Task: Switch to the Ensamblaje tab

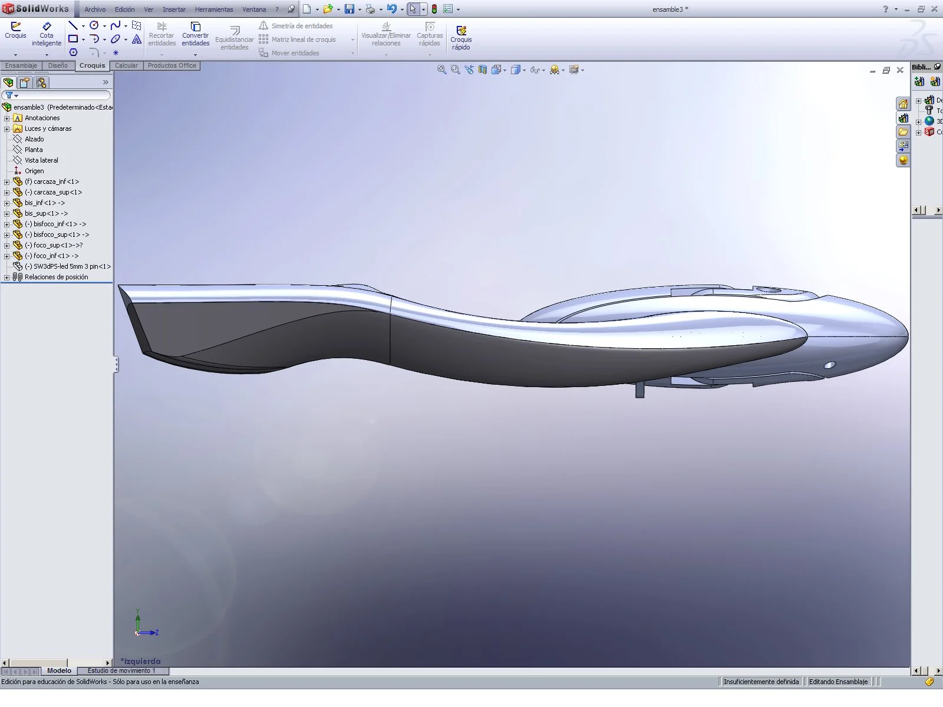Action: coord(21,65)
